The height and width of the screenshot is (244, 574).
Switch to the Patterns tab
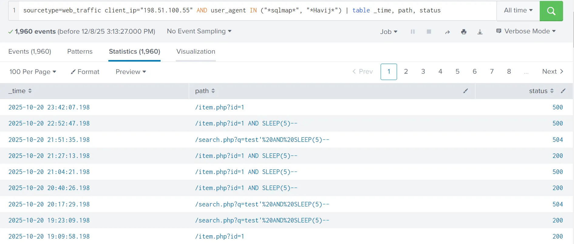point(80,52)
